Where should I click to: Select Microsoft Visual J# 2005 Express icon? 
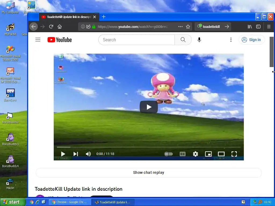tap(10, 75)
